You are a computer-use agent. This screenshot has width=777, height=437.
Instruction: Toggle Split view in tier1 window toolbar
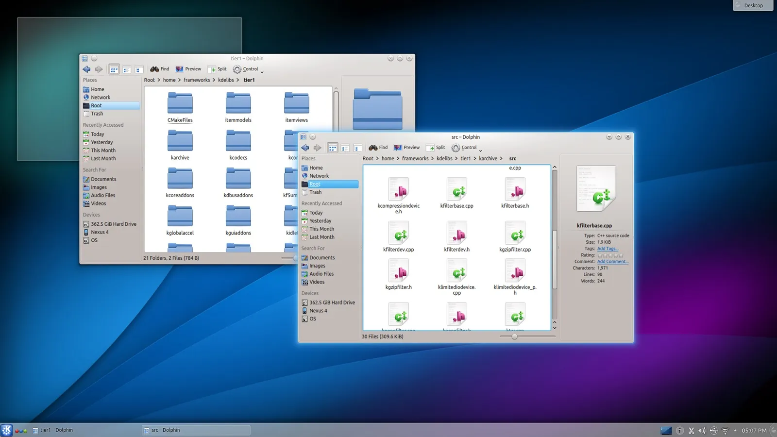(217, 69)
